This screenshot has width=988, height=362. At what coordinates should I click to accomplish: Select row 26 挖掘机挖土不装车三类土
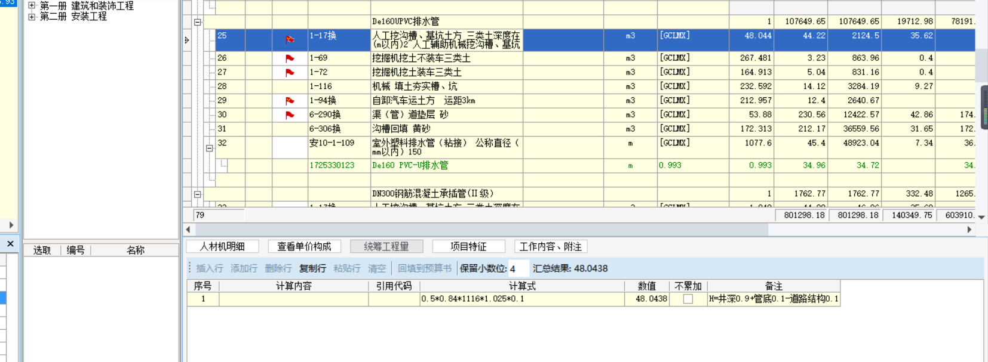pyautogui.click(x=446, y=58)
